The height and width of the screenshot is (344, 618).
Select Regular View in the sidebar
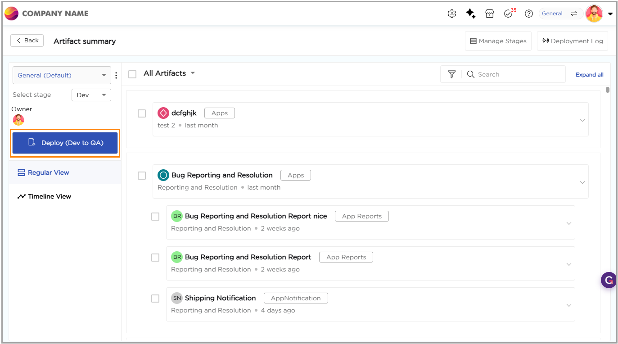pos(48,172)
